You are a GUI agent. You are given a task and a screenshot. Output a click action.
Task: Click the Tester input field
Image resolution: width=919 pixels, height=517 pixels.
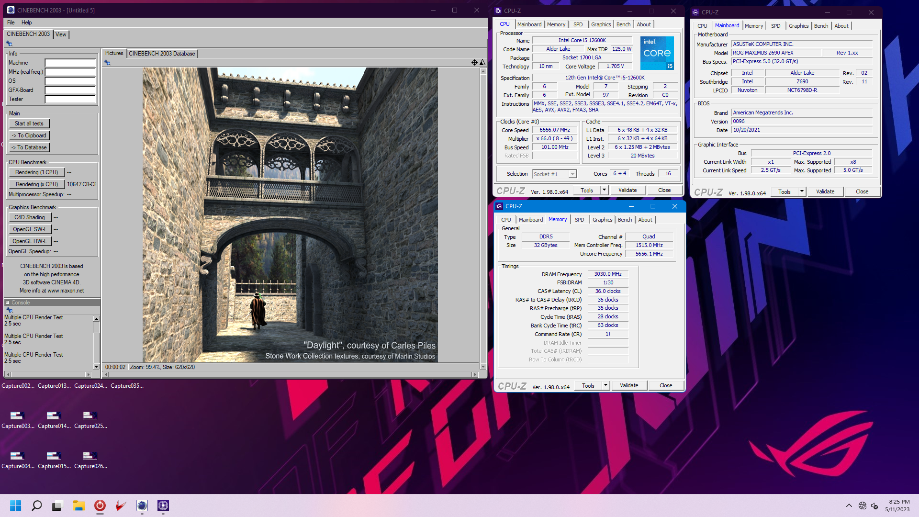point(70,99)
